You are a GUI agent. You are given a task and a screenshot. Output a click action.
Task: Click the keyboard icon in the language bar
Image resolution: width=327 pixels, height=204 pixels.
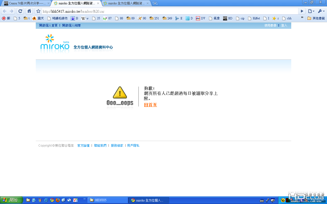tap(262, 200)
